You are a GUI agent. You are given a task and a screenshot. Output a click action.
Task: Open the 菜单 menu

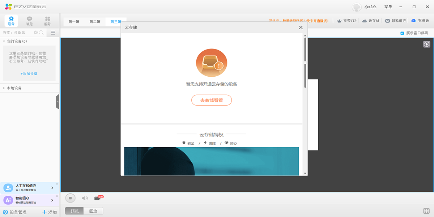point(388,6)
